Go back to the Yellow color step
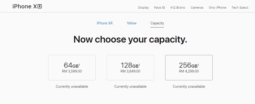 (132, 23)
